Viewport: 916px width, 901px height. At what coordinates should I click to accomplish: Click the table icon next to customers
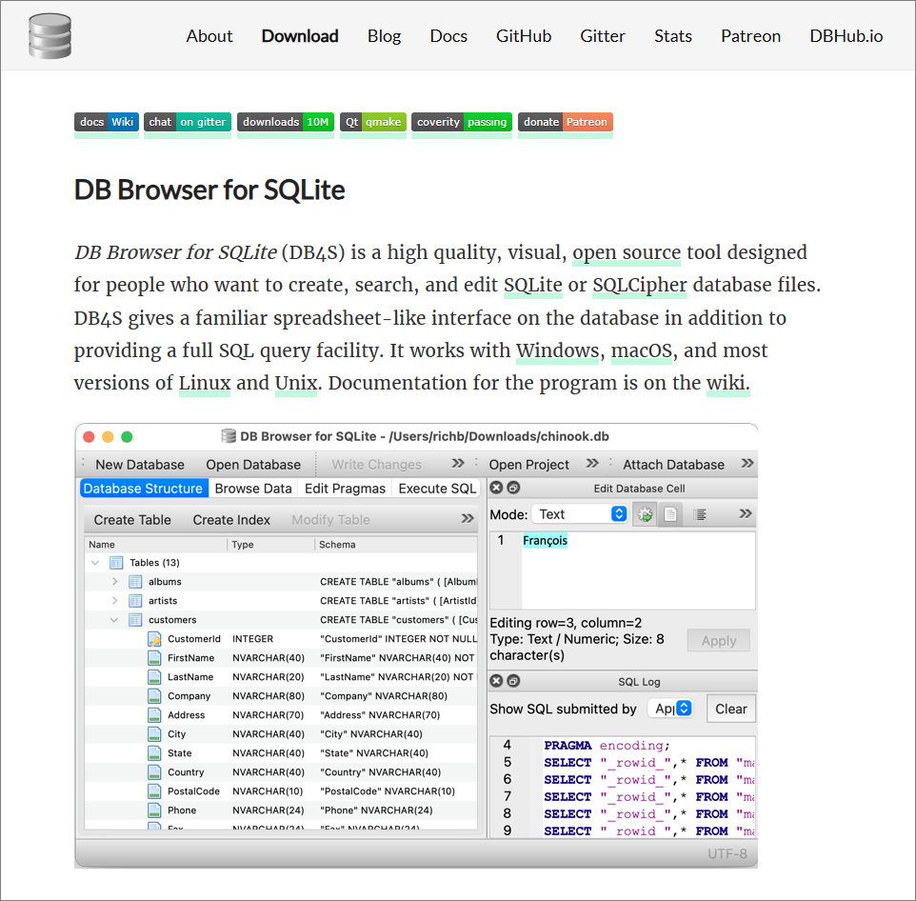click(x=135, y=620)
